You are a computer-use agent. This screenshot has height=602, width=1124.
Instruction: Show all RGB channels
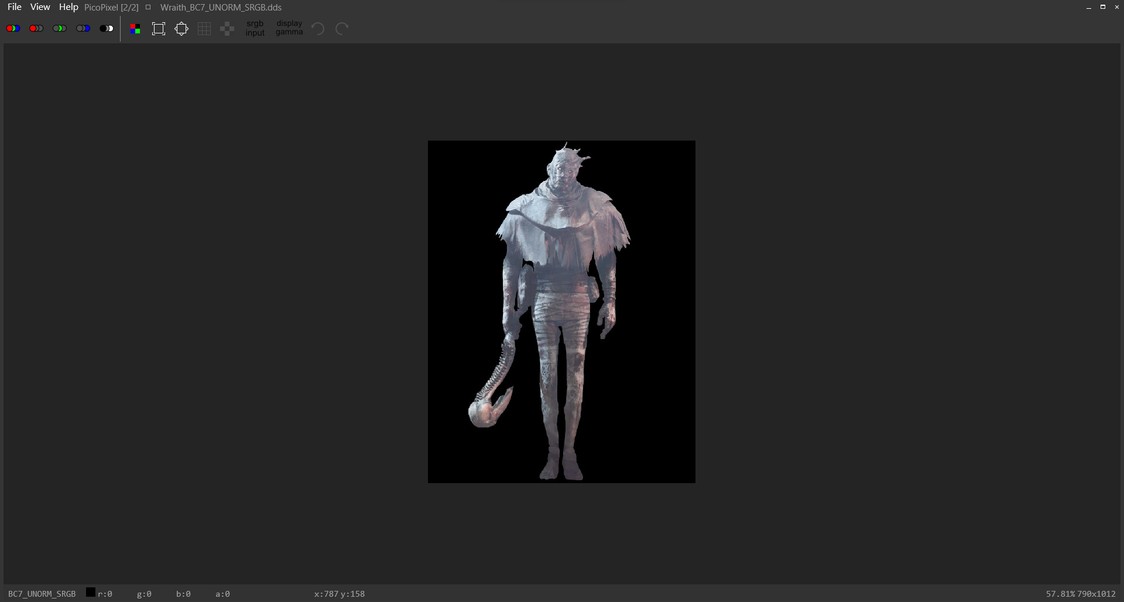[x=13, y=28]
